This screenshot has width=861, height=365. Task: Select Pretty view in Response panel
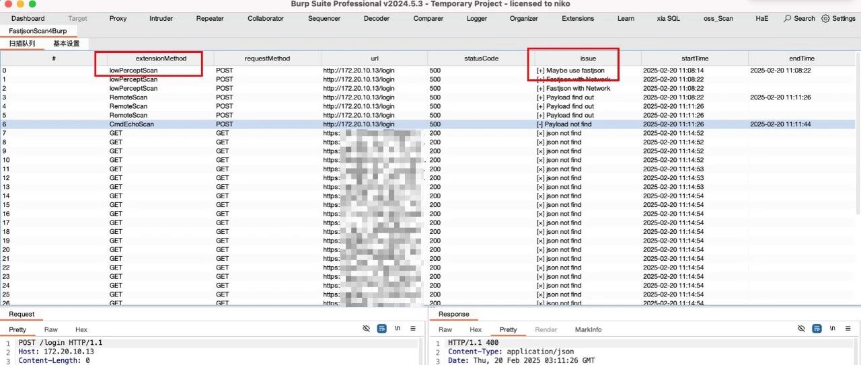[x=509, y=329]
